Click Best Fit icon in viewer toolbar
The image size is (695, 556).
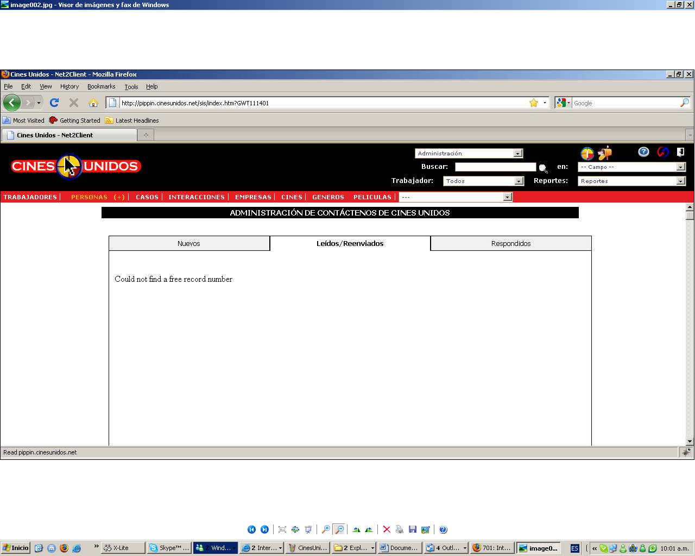[x=282, y=529]
